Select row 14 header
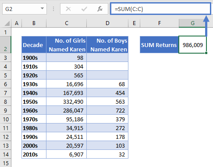The image size is (213, 167). [x=5, y=154]
